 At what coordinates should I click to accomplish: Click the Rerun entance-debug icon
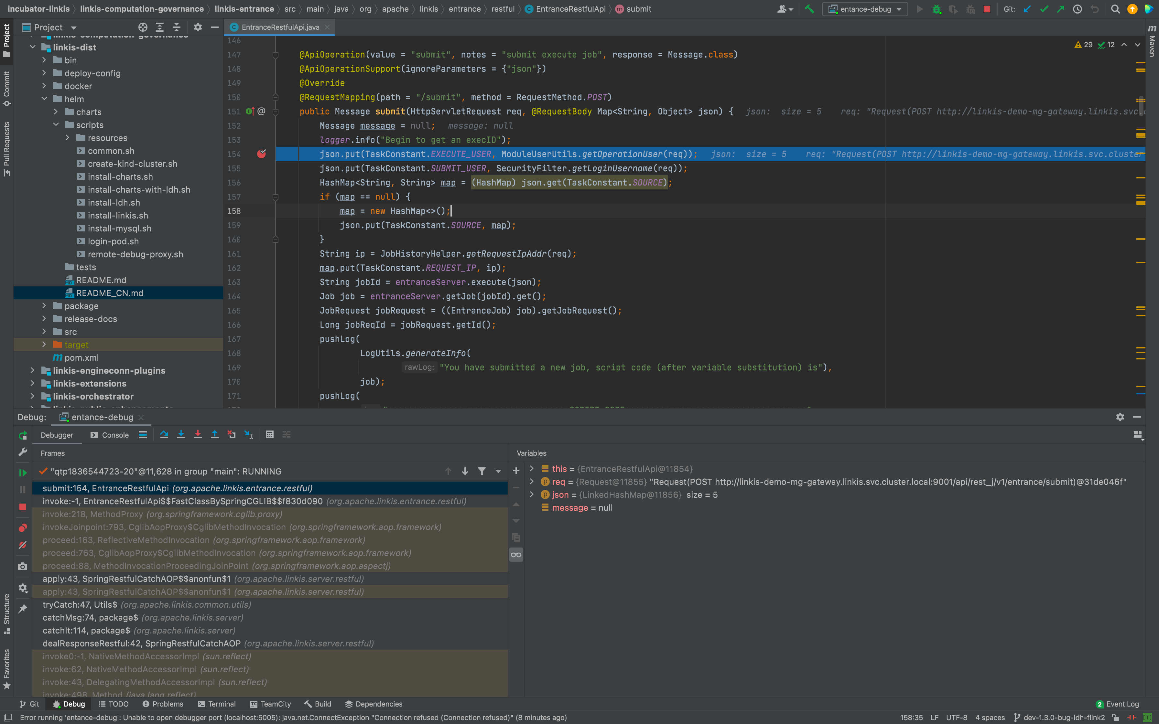(x=23, y=435)
